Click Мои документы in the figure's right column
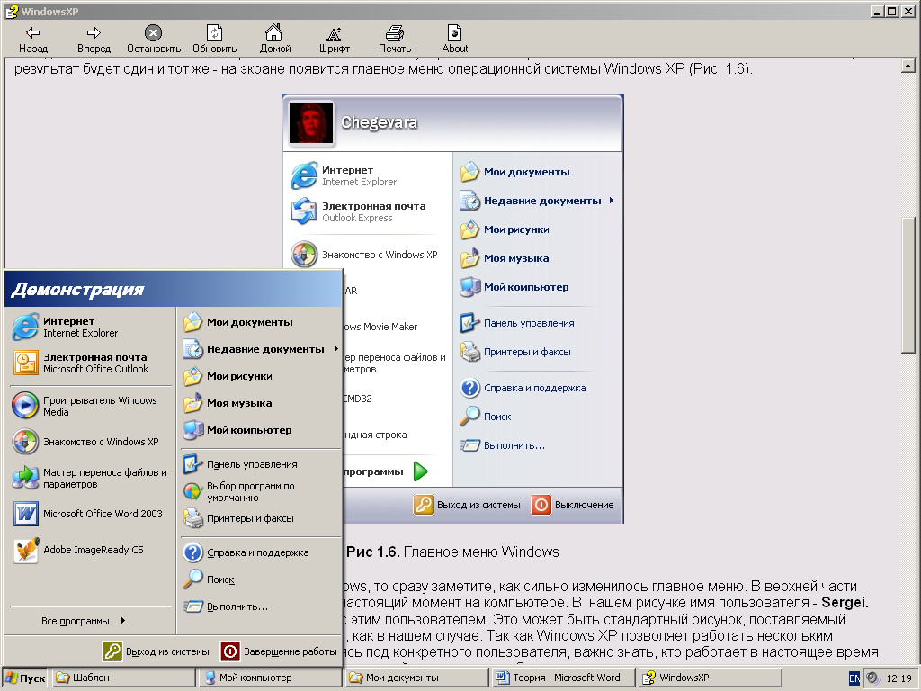 tap(515, 172)
